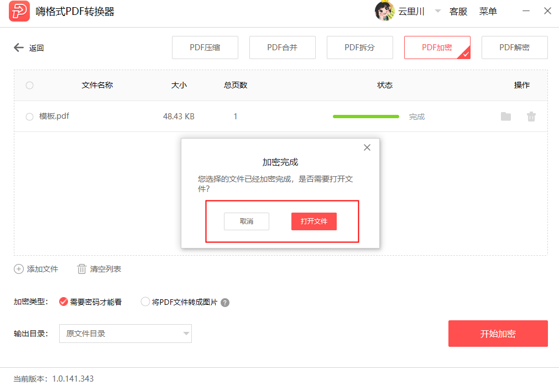Screen dimensions: 559x386
Task: Dismiss the 加密完成 dialog with its X
Action: (x=367, y=147)
